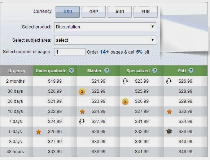Select the $28.99 Master 5 days price
Viewport: 210px width, 160px height.
pos(99,132)
